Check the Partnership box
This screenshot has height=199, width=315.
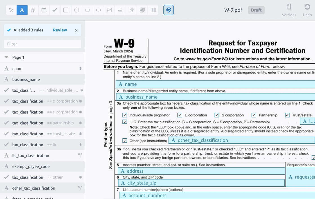pyautogui.click(x=254, y=115)
